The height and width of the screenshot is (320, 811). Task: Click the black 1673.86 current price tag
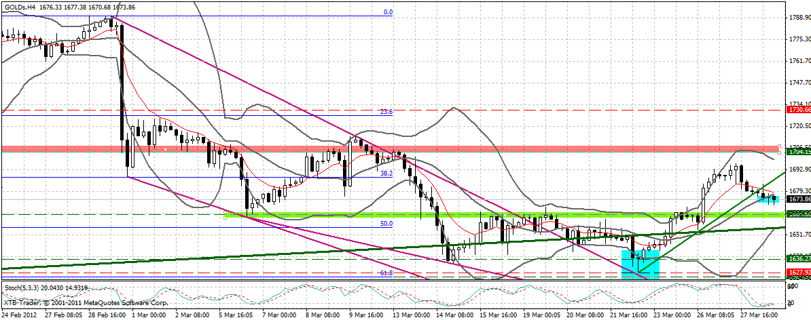point(798,199)
